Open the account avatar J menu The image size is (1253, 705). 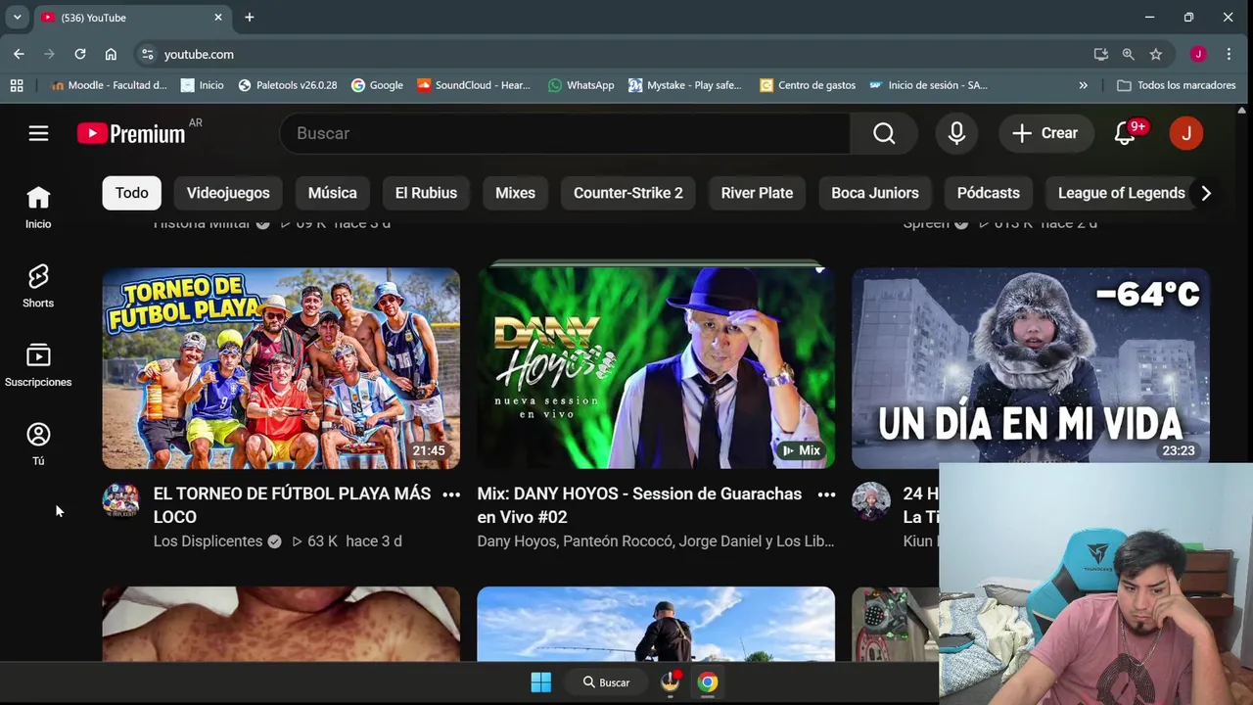click(1186, 133)
